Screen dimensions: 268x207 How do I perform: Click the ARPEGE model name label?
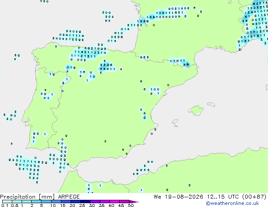coord(69,197)
